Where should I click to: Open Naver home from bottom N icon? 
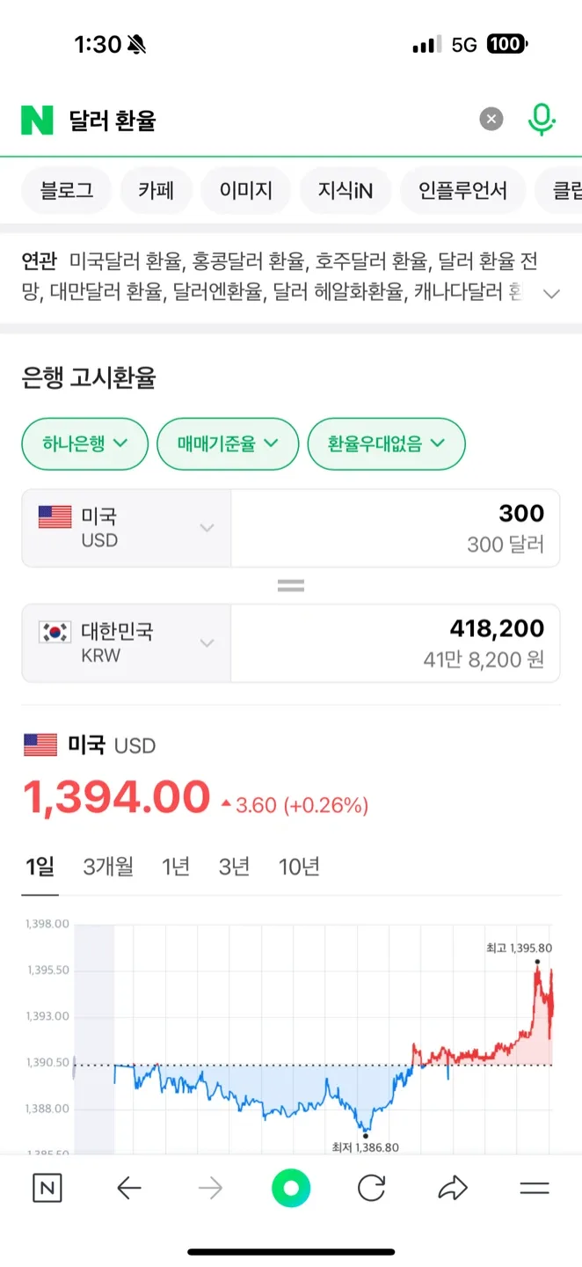(47, 1189)
